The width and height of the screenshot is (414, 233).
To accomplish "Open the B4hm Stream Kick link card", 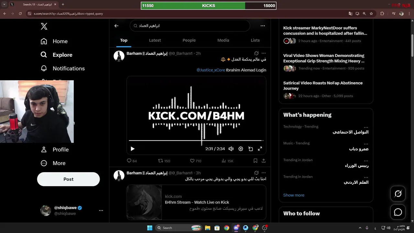I will (196, 202).
